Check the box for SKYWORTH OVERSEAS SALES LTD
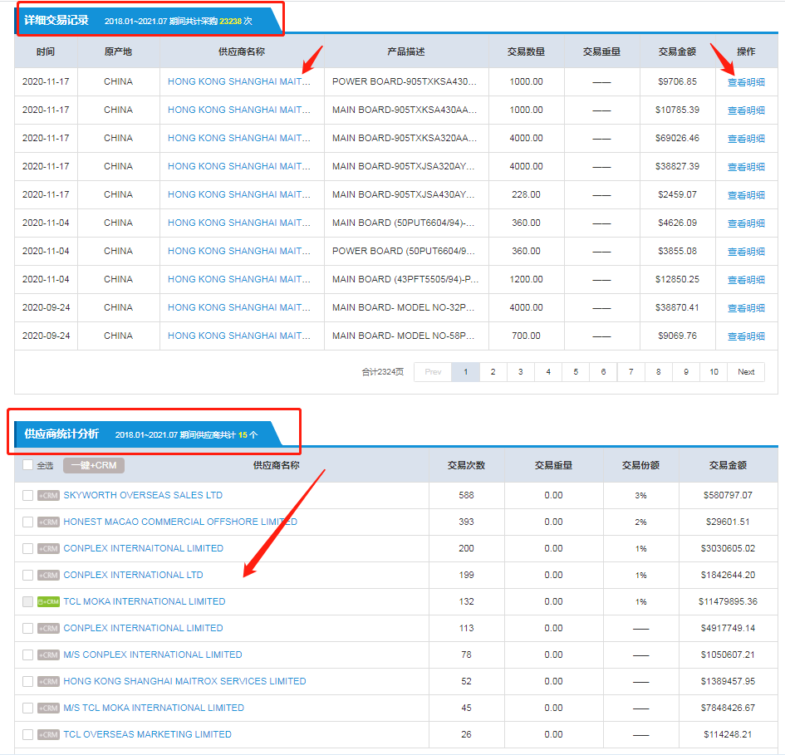785x755 pixels. coord(28,495)
